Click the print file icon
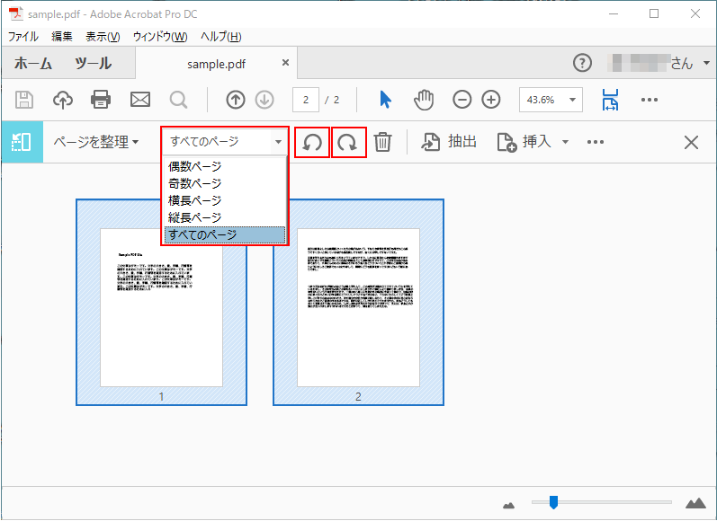 point(101,100)
